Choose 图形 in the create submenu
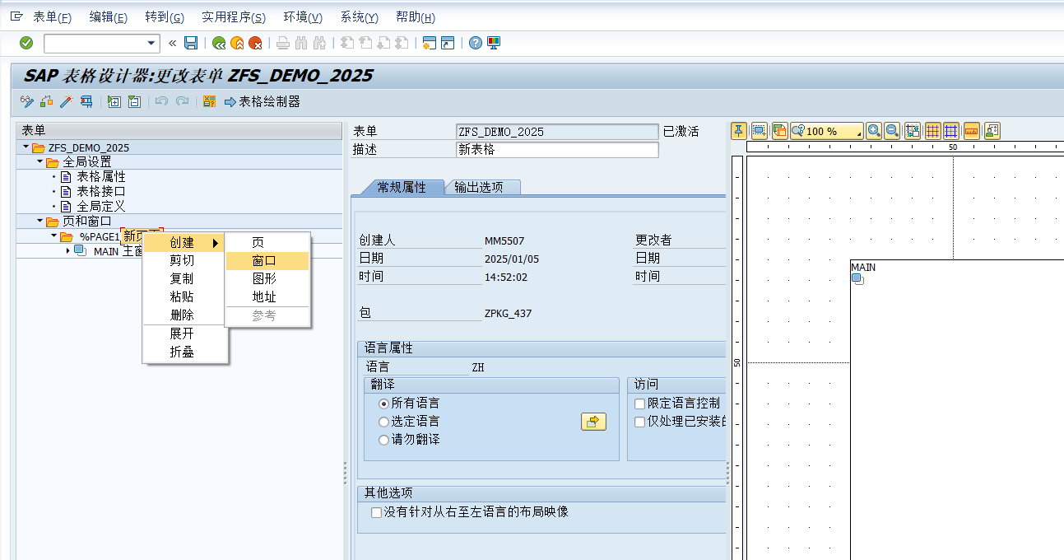 click(267, 278)
